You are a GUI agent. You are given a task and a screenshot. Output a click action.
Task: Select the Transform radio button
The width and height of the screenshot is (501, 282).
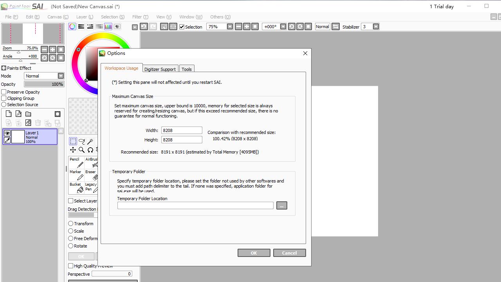(70, 223)
